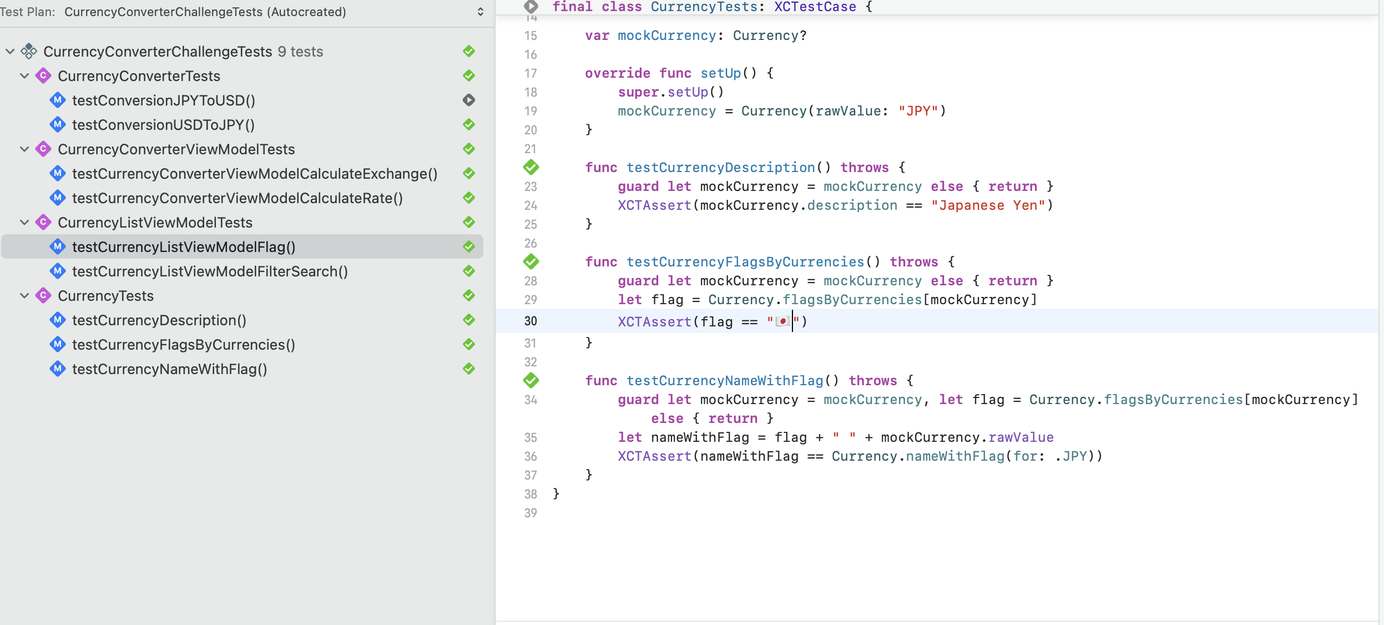The width and height of the screenshot is (1384, 625).
Task: Click the CurrencyConverterTests class icon
Action: [43, 75]
